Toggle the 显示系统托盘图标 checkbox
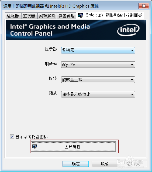 pyautogui.click(x=12, y=137)
